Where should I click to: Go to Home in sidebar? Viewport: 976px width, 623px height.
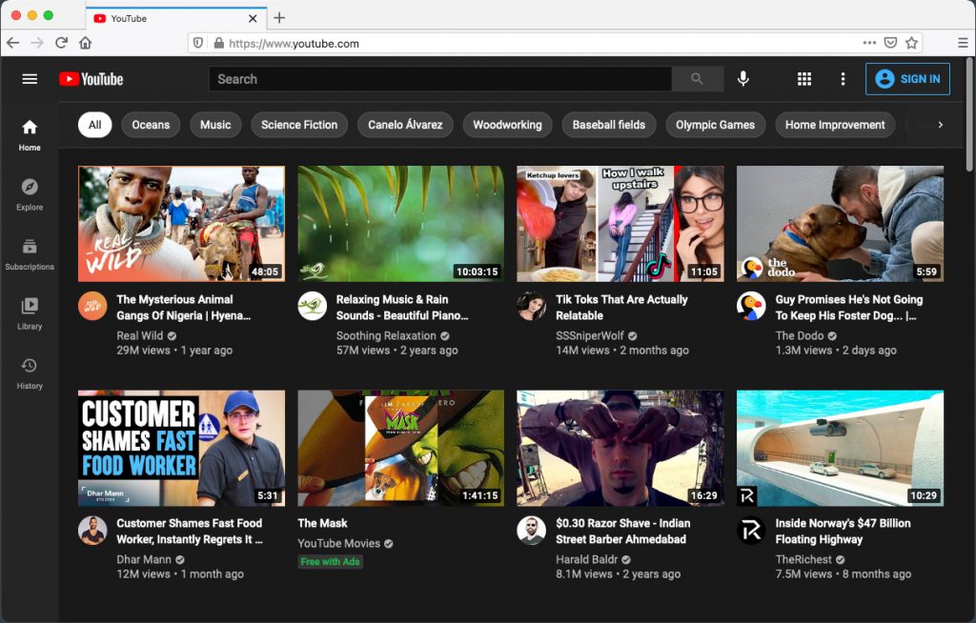(x=30, y=135)
